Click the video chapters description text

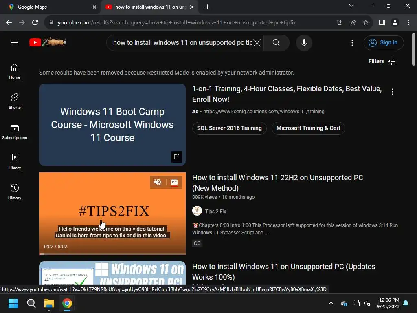coord(295,229)
